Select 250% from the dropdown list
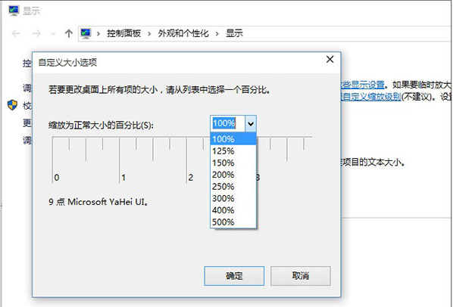Viewport: 453px width, 307px height. 233,187
